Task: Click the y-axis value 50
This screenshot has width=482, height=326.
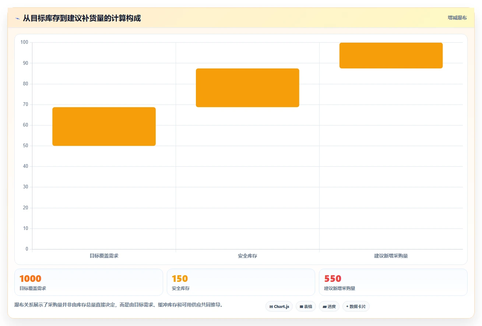Action: pos(25,146)
